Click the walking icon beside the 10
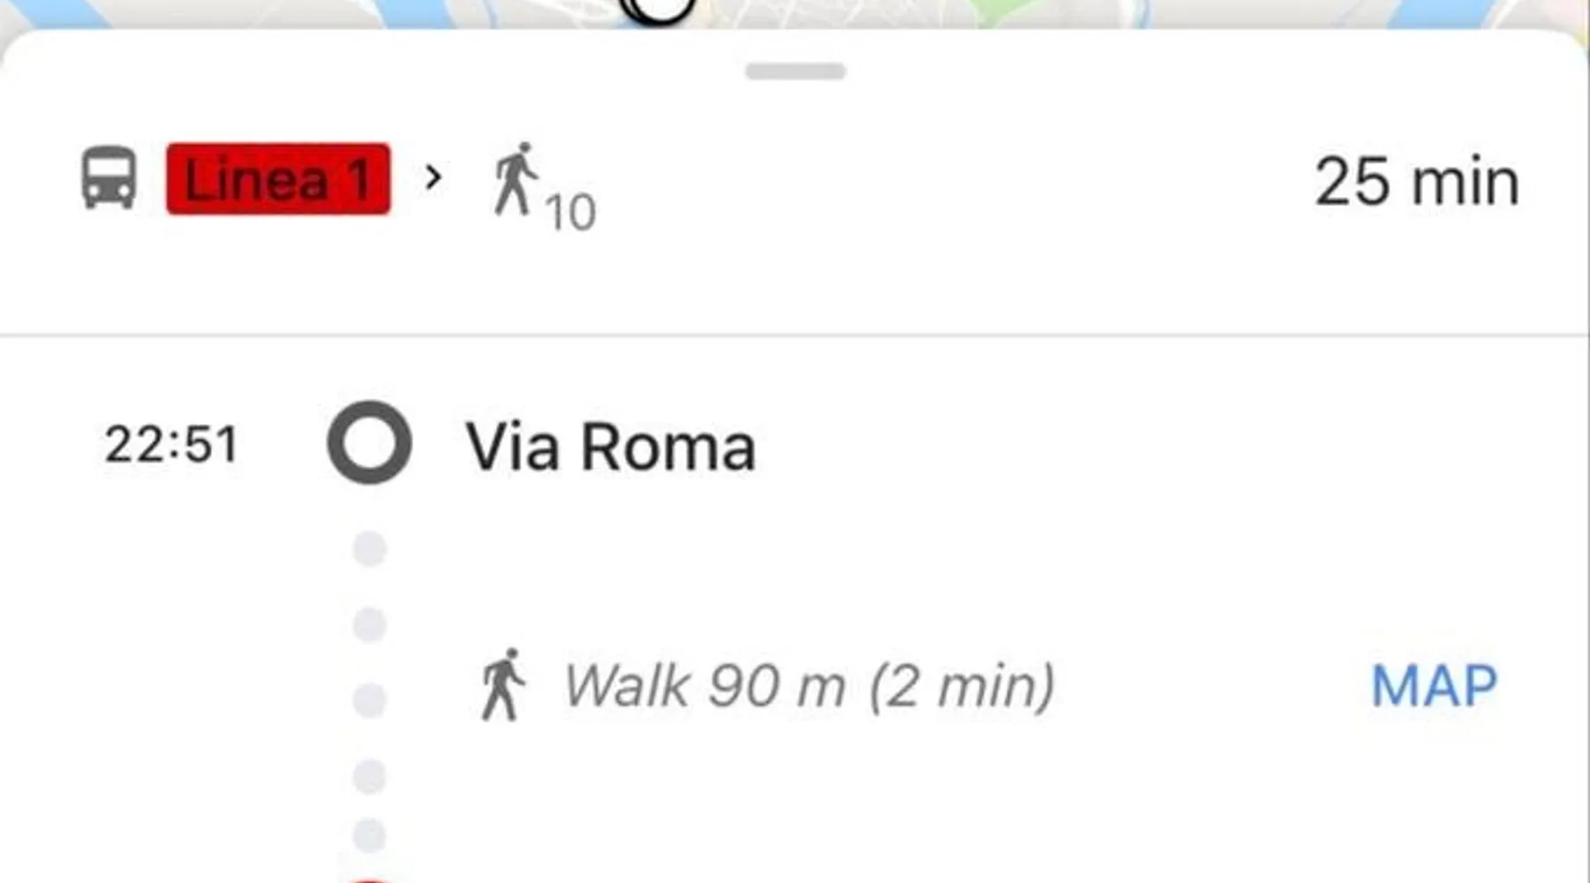 [x=515, y=179]
